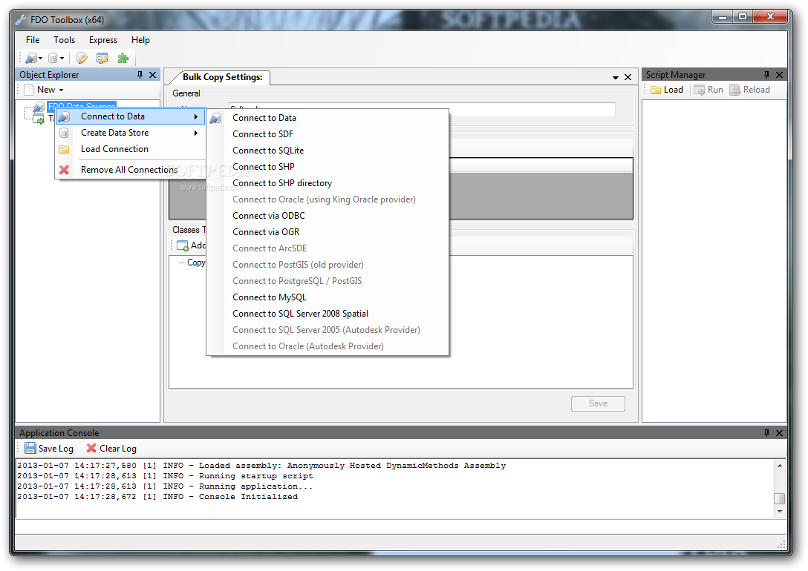Viewport: 808px width, 571px height.
Task: Click the cylinder icon beside Create Data Store
Action: coord(64,133)
